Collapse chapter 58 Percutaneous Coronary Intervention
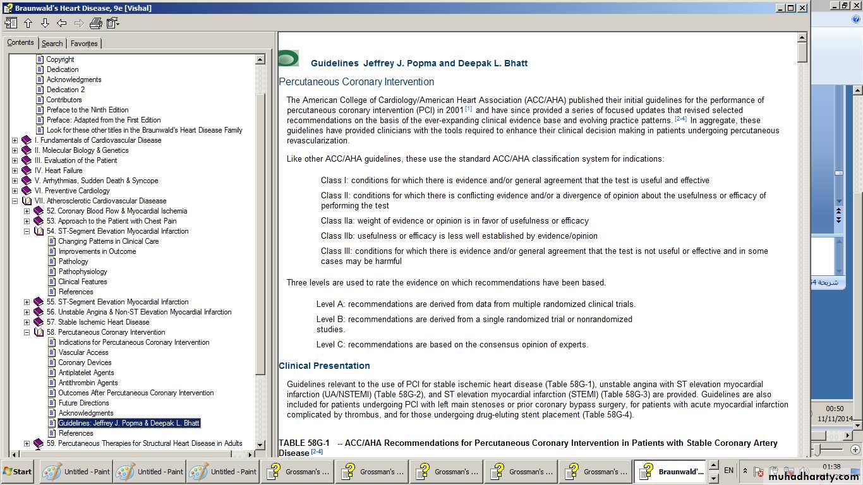863x485 pixels. [27, 332]
